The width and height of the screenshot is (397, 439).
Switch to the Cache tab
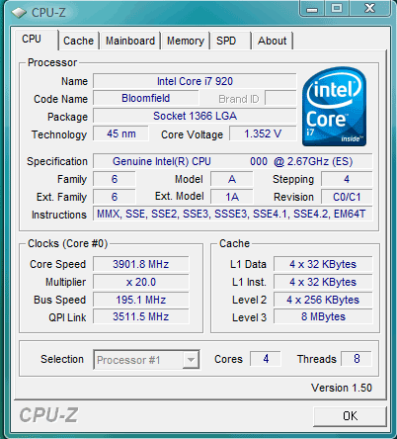pyautogui.click(x=78, y=41)
